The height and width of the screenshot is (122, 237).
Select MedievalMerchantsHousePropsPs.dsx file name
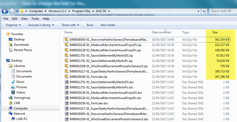tap(105, 98)
